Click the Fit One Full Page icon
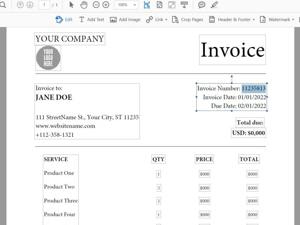The height and width of the screenshot is (225, 300). (159, 5)
